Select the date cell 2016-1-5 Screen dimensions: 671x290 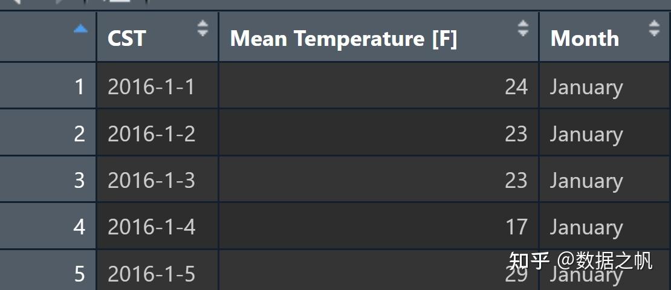151,274
